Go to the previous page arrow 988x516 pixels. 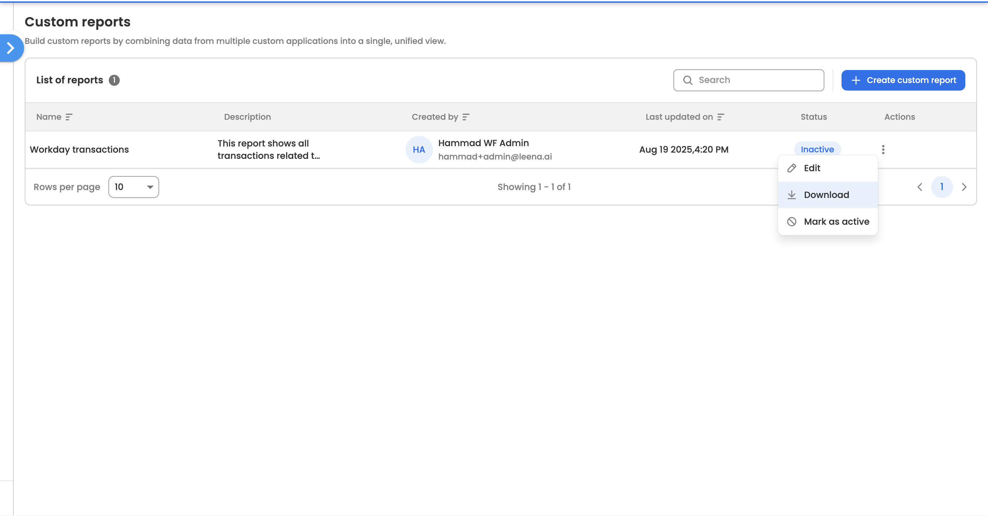click(920, 187)
